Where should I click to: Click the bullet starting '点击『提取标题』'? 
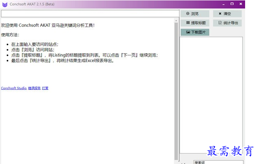pyautogui.click(x=84, y=55)
